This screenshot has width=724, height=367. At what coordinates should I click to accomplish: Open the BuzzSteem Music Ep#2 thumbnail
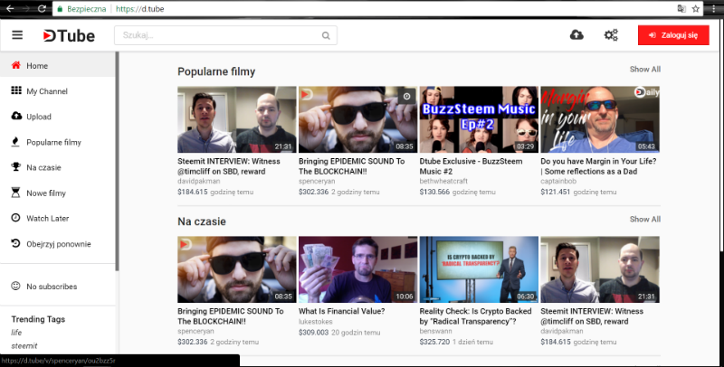coord(479,119)
